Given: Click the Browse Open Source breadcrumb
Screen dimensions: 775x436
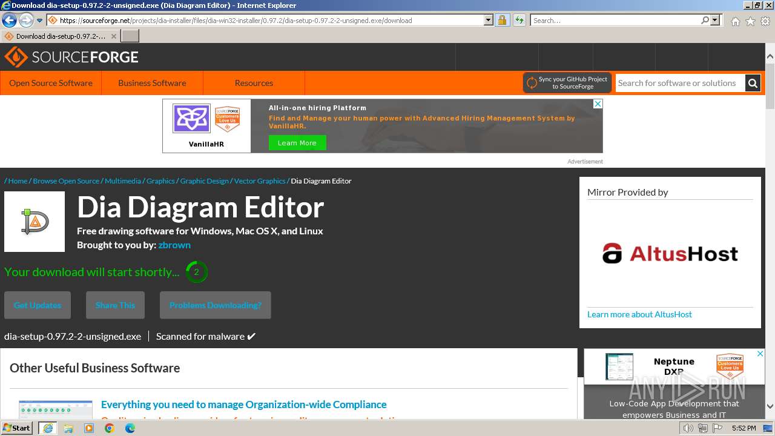Looking at the screenshot, I should click(66, 181).
